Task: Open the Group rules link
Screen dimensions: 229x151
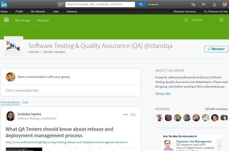Action: point(163,94)
